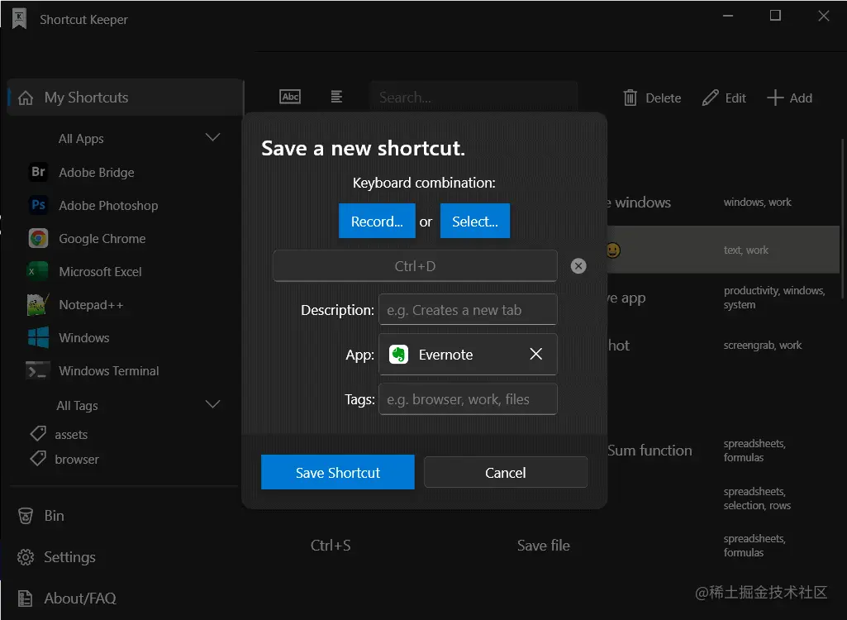Click the My Shortcuts home icon
Image resolution: width=847 pixels, height=620 pixels.
coord(26,98)
